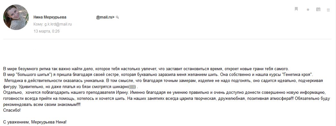Click the line starting «В мире безумного ритма»
The width and height of the screenshot is (336, 126).
tap(146, 69)
